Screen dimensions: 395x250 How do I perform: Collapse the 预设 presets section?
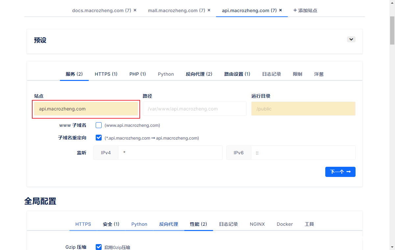pos(351,39)
